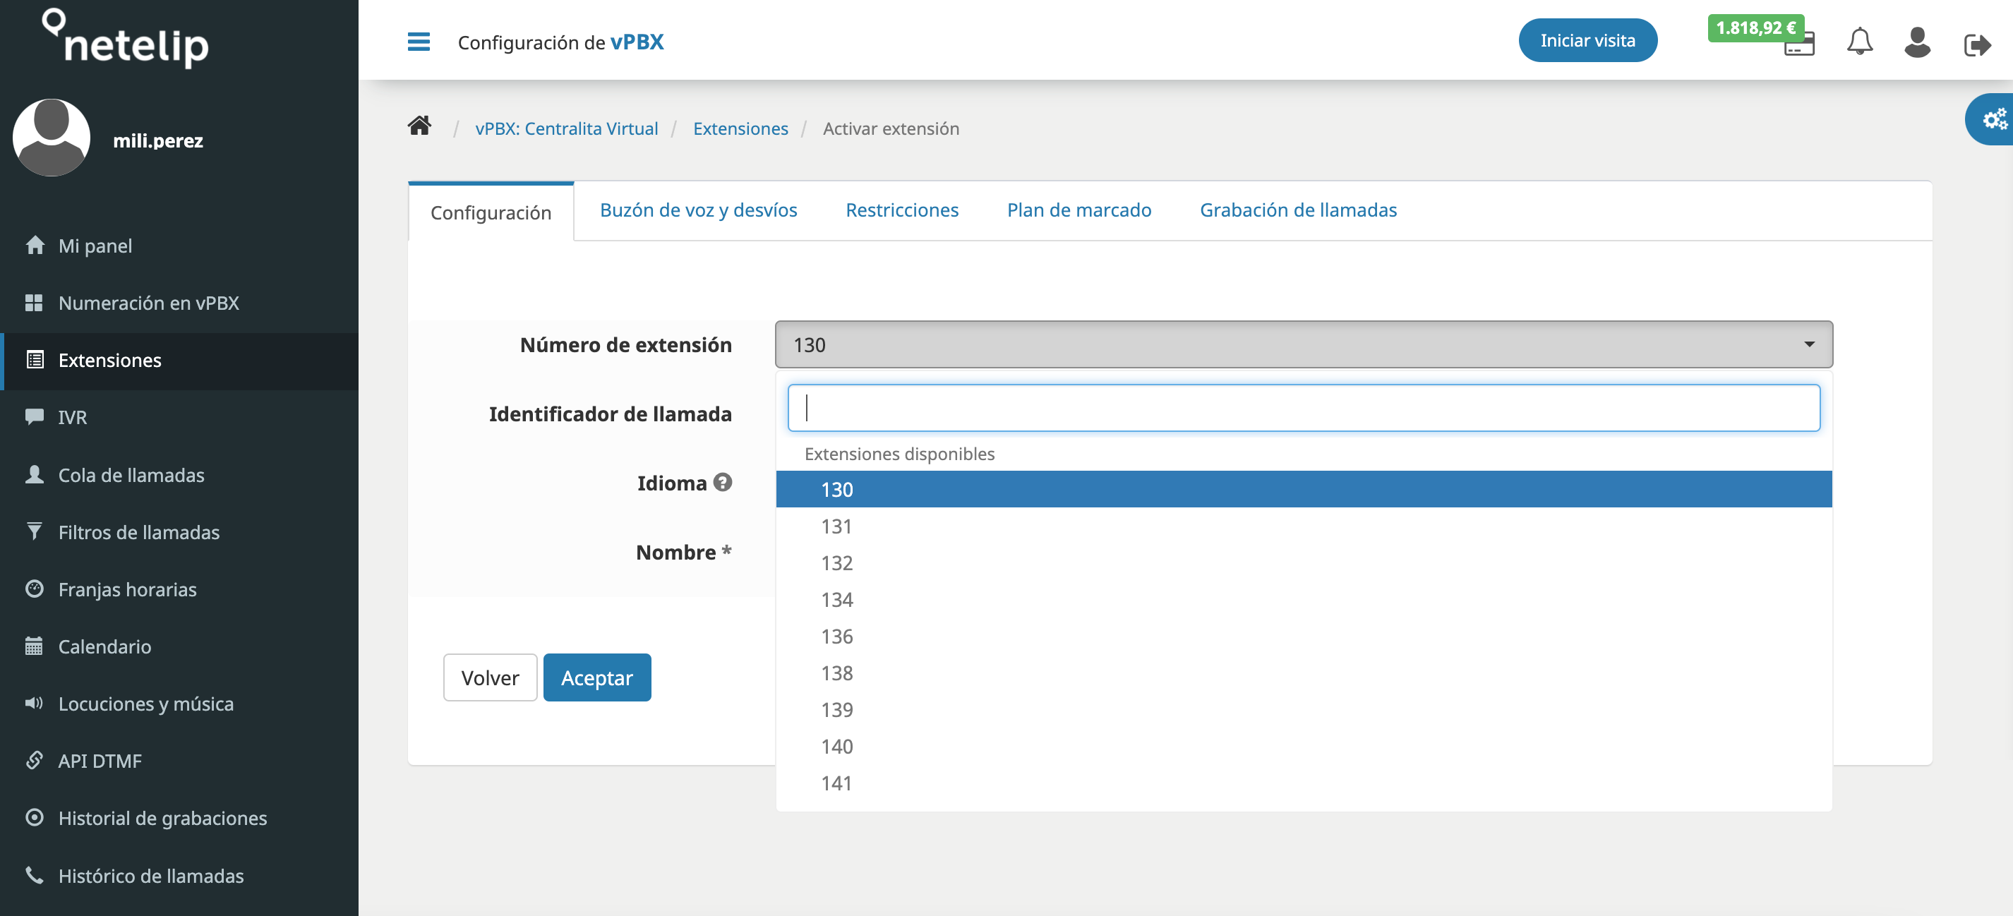Click the API DTMF link icon
This screenshot has height=916, width=2013.
click(35, 759)
